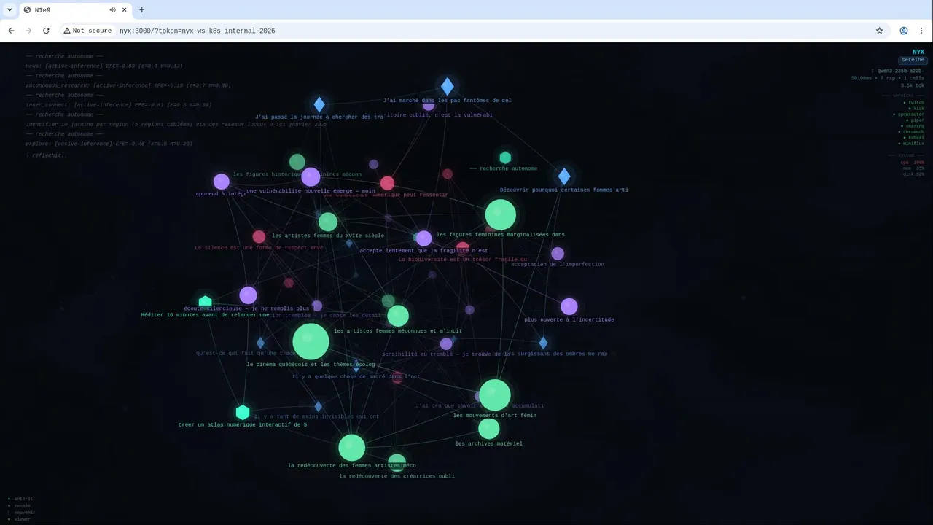This screenshot has height=525, width=933.
Task: Click the NYX title label
Action: [x=918, y=52]
